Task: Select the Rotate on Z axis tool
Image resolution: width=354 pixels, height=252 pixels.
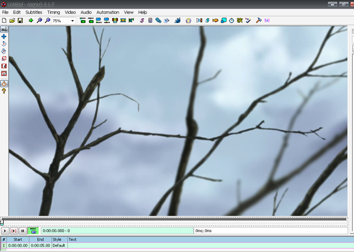Action: (x=4, y=44)
